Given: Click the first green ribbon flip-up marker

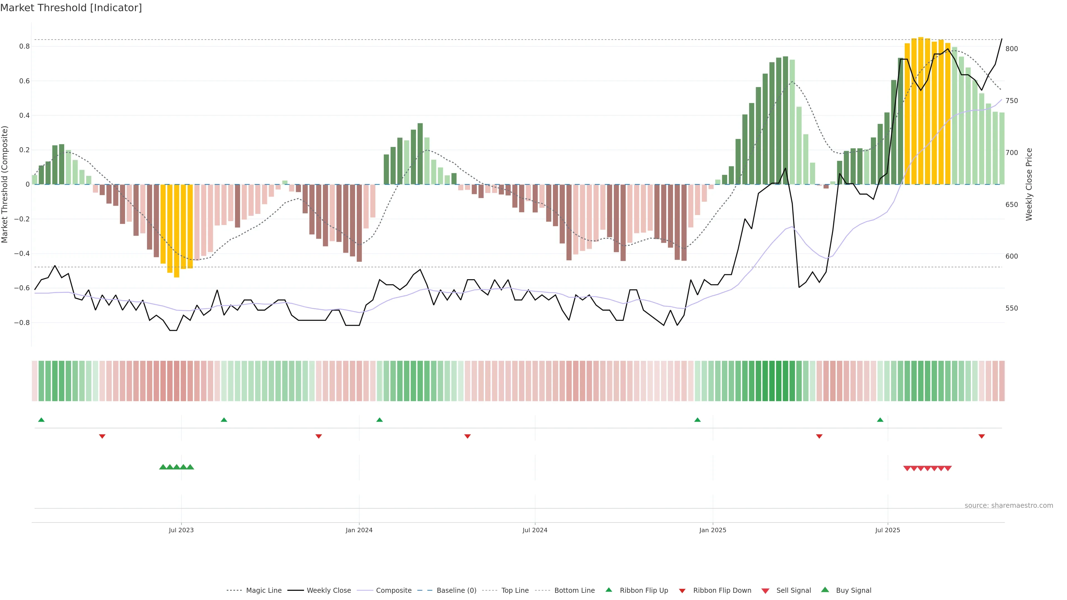Looking at the screenshot, I should point(41,420).
